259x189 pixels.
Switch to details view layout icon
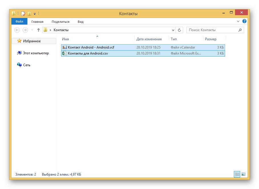click(x=237, y=174)
